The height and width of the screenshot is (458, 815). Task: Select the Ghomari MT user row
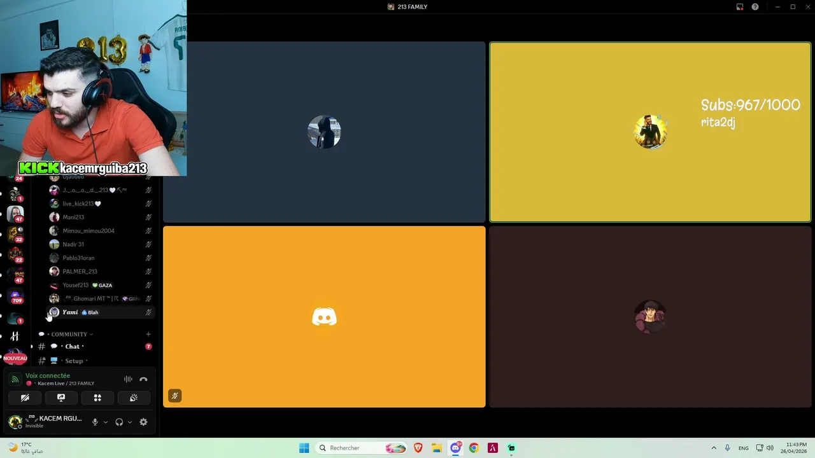pyautogui.click(x=102, y=298)
